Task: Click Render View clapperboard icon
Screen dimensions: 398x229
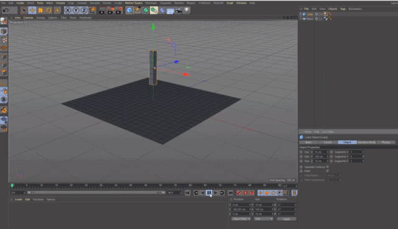Action: coord(102,10)
